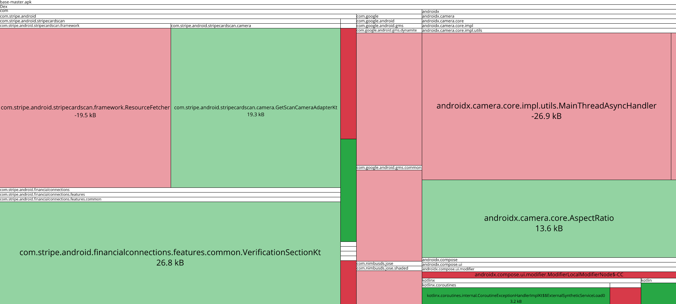Screen dimensions: 676x304
Task: Select the GetScanCameraAdapterKt 19.3 kB block
Action: click(x=256, y=108)
